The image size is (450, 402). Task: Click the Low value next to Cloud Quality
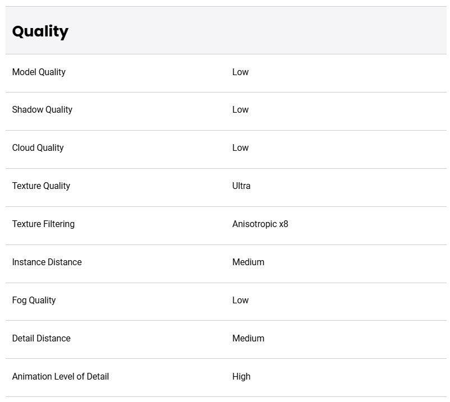[x=240, y=147]
